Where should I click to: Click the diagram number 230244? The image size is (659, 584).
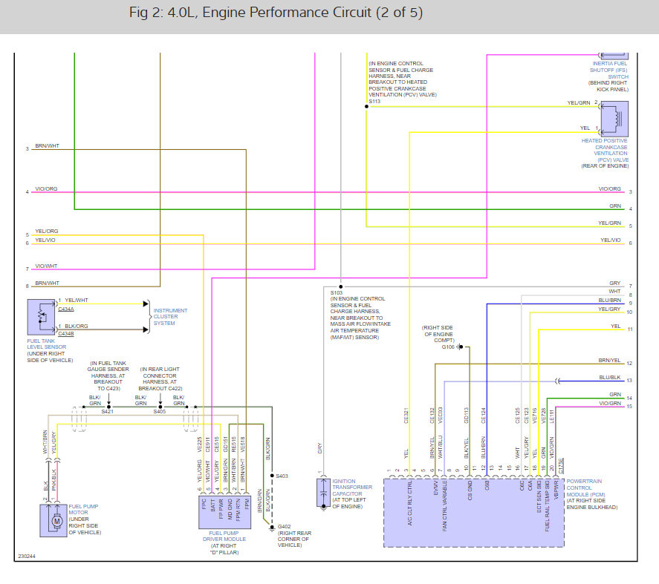27,556
